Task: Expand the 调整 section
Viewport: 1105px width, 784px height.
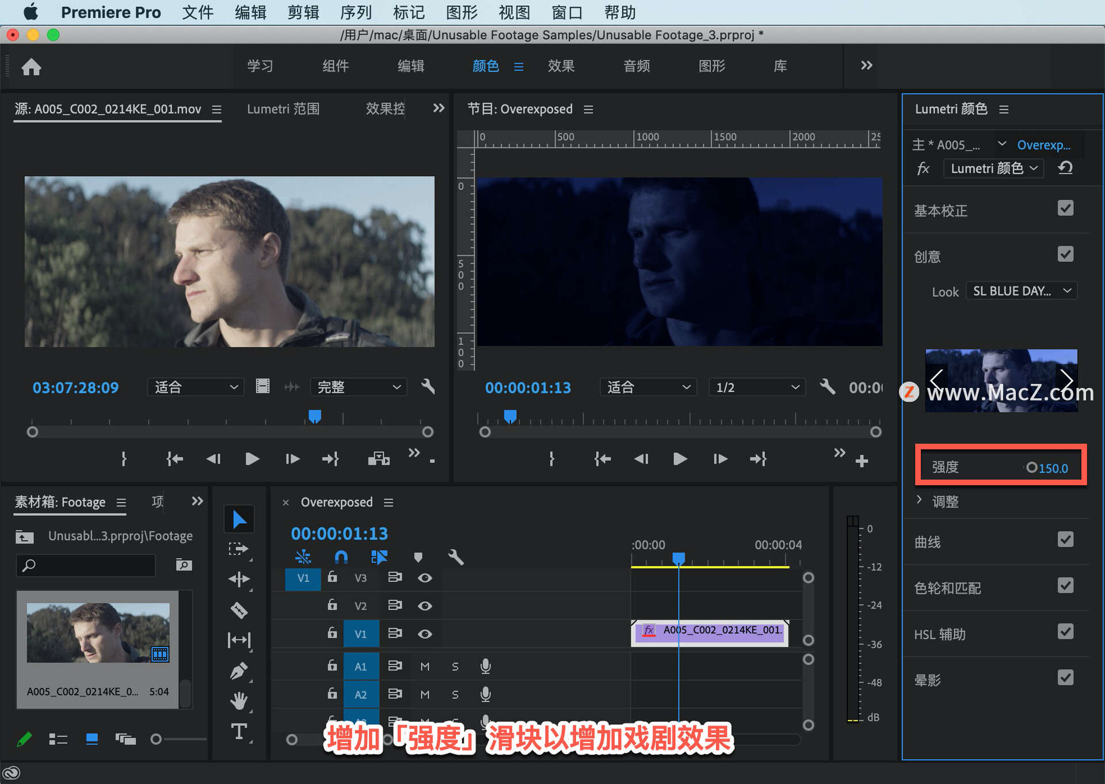Action: [919, 500]
